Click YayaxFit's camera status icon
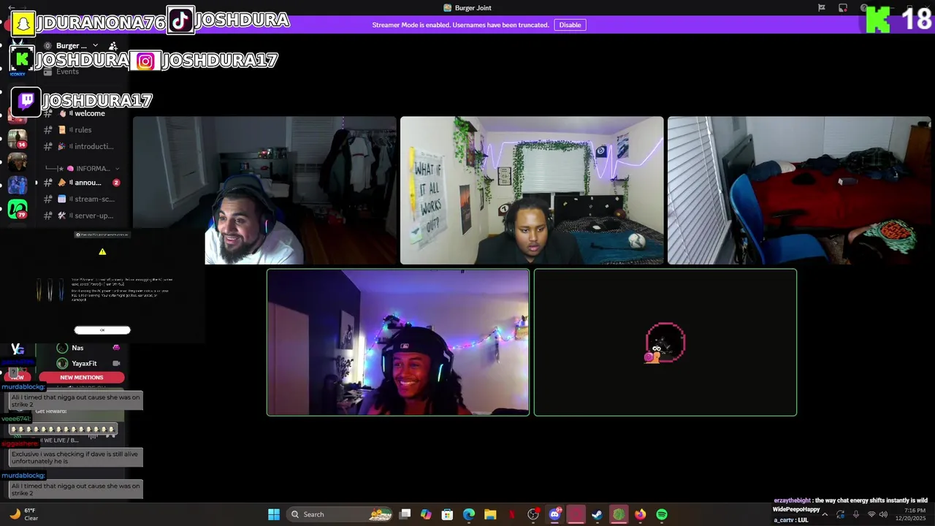Screen dimensions: 935x526 click(116, 363)
